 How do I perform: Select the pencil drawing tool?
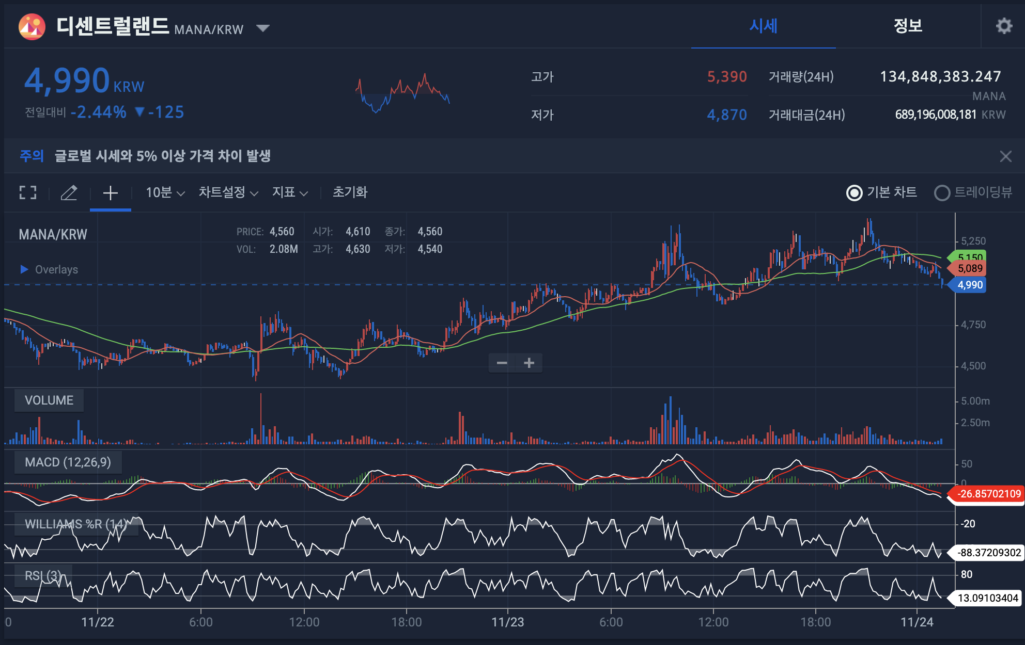[x=69, y=192]
